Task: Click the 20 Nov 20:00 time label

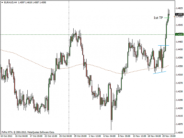Action: (x=169, y=136)
